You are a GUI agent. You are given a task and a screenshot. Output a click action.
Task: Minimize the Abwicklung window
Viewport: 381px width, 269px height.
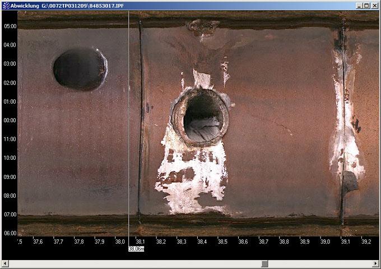pos(359,5)
